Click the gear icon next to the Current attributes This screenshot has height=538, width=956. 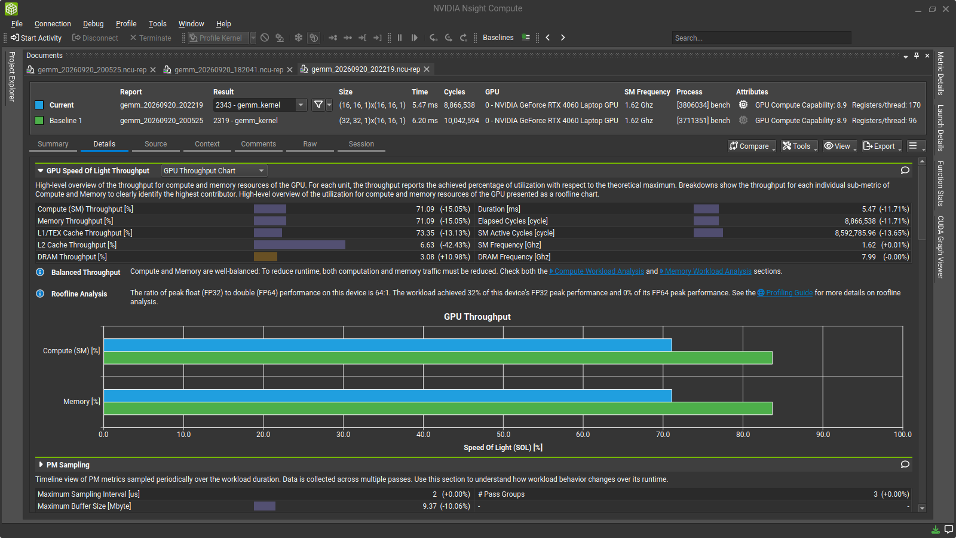click(x=743, y=105)
